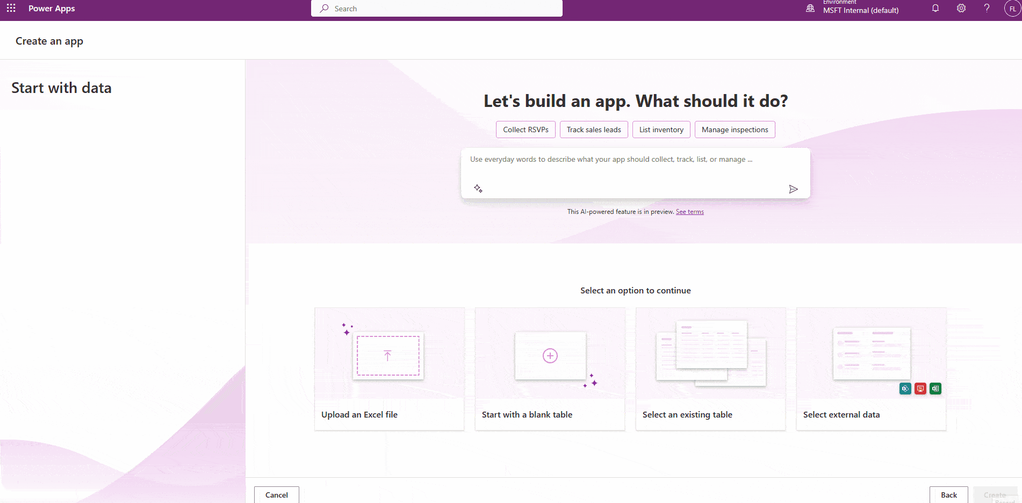This screenshot has width=1022, height=503.
Task: Submit the prompt with the send arrow
Action: (793, 189)
